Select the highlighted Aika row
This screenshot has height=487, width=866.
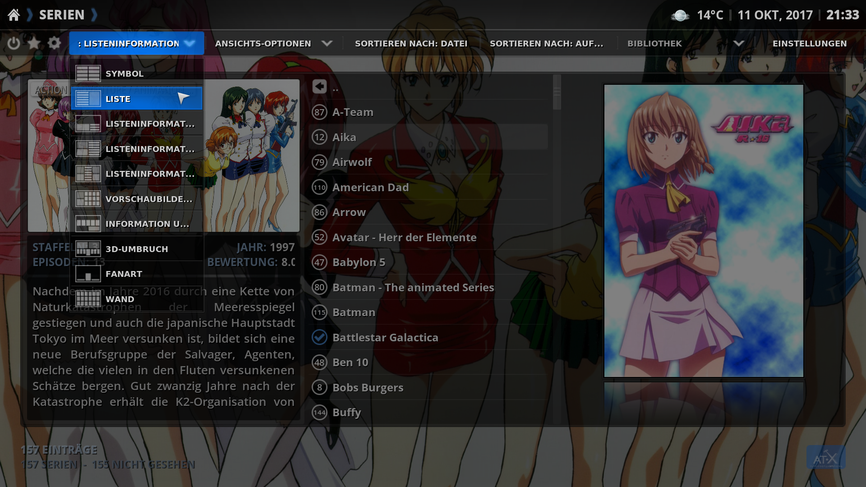pos(428,137)
